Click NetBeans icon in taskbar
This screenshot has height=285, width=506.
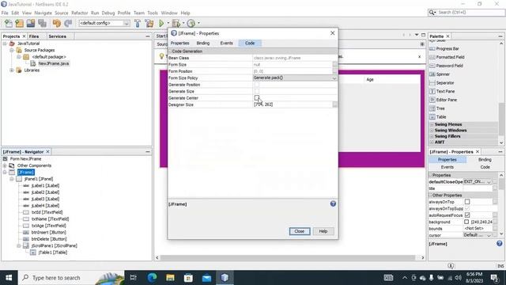(x=225, y=278)
